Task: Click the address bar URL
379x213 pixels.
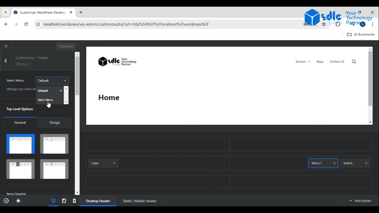Action: coord(126,24)
